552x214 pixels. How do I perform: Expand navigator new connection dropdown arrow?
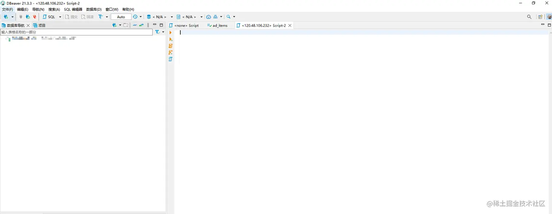(x=120, y=25)
